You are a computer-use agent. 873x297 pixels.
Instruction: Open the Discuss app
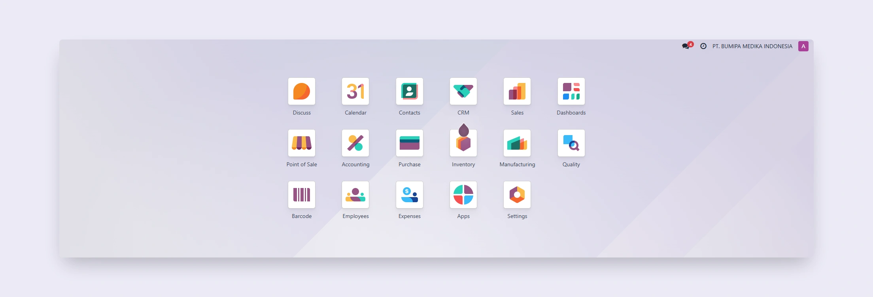302,91
